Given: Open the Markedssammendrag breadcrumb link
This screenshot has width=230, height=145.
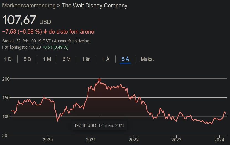Looking at the screenshot, I should 29,6.
